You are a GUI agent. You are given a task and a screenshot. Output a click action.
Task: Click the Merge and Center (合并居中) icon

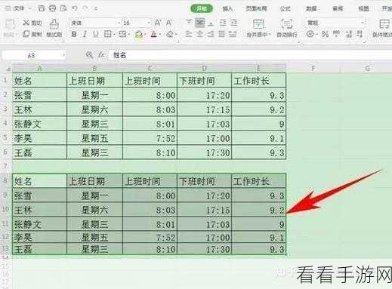tap(258, 24)
